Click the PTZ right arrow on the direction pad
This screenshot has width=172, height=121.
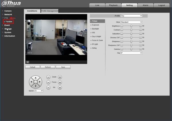pos(40,82)
